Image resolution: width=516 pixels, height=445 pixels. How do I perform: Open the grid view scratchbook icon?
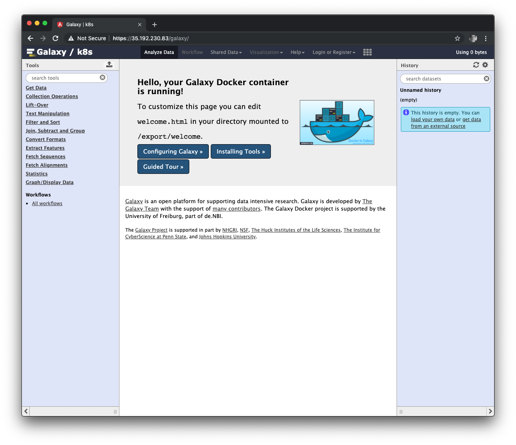(x=367, y=52)
